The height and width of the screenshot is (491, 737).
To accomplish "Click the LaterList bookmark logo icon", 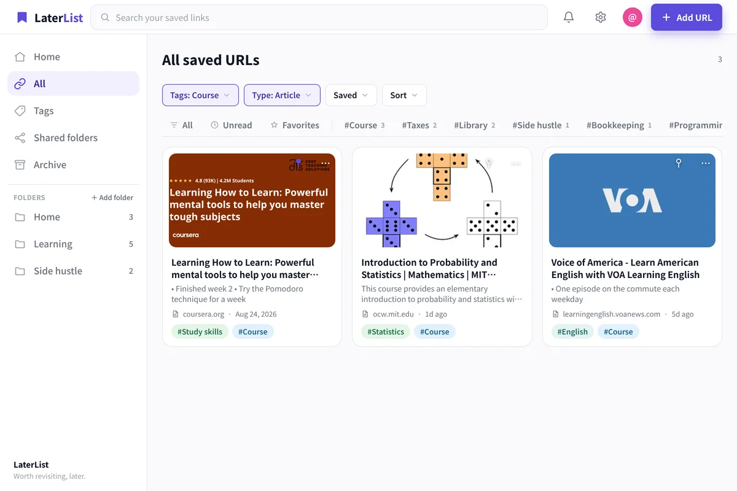I will tap(22, 17).
